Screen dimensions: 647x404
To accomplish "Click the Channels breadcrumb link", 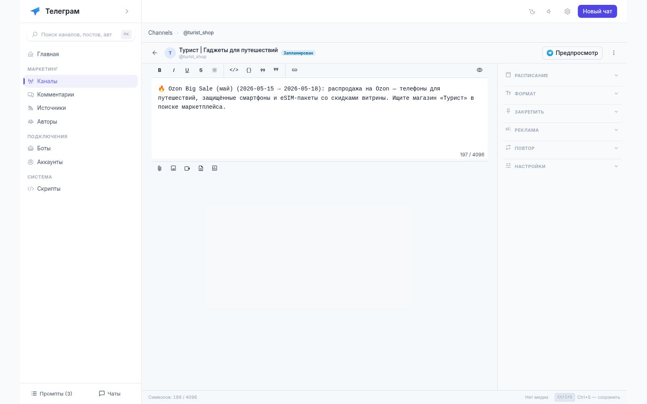I will click(160, 33).
